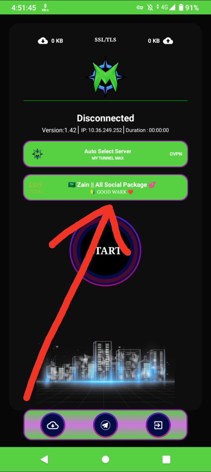
Task: Tap the small star icon in server row
Action: (x=37, y=154)
